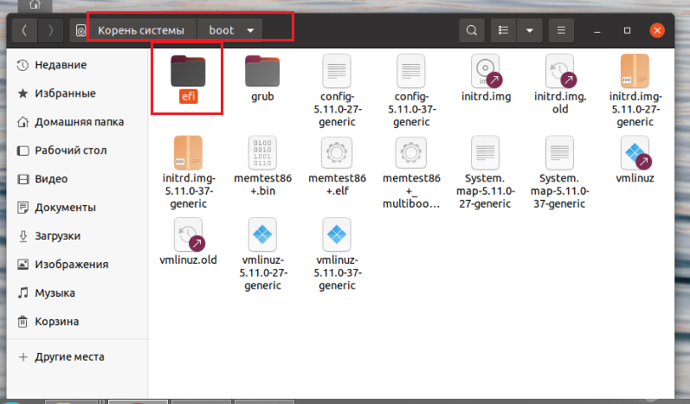Open Корзина in the sidebar

[77, 321]
